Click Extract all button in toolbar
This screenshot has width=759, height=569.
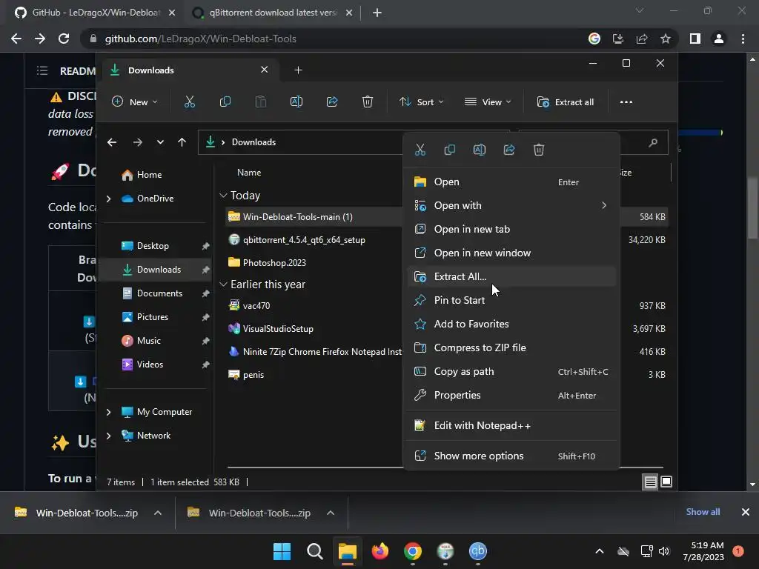(x=566, y=102)
